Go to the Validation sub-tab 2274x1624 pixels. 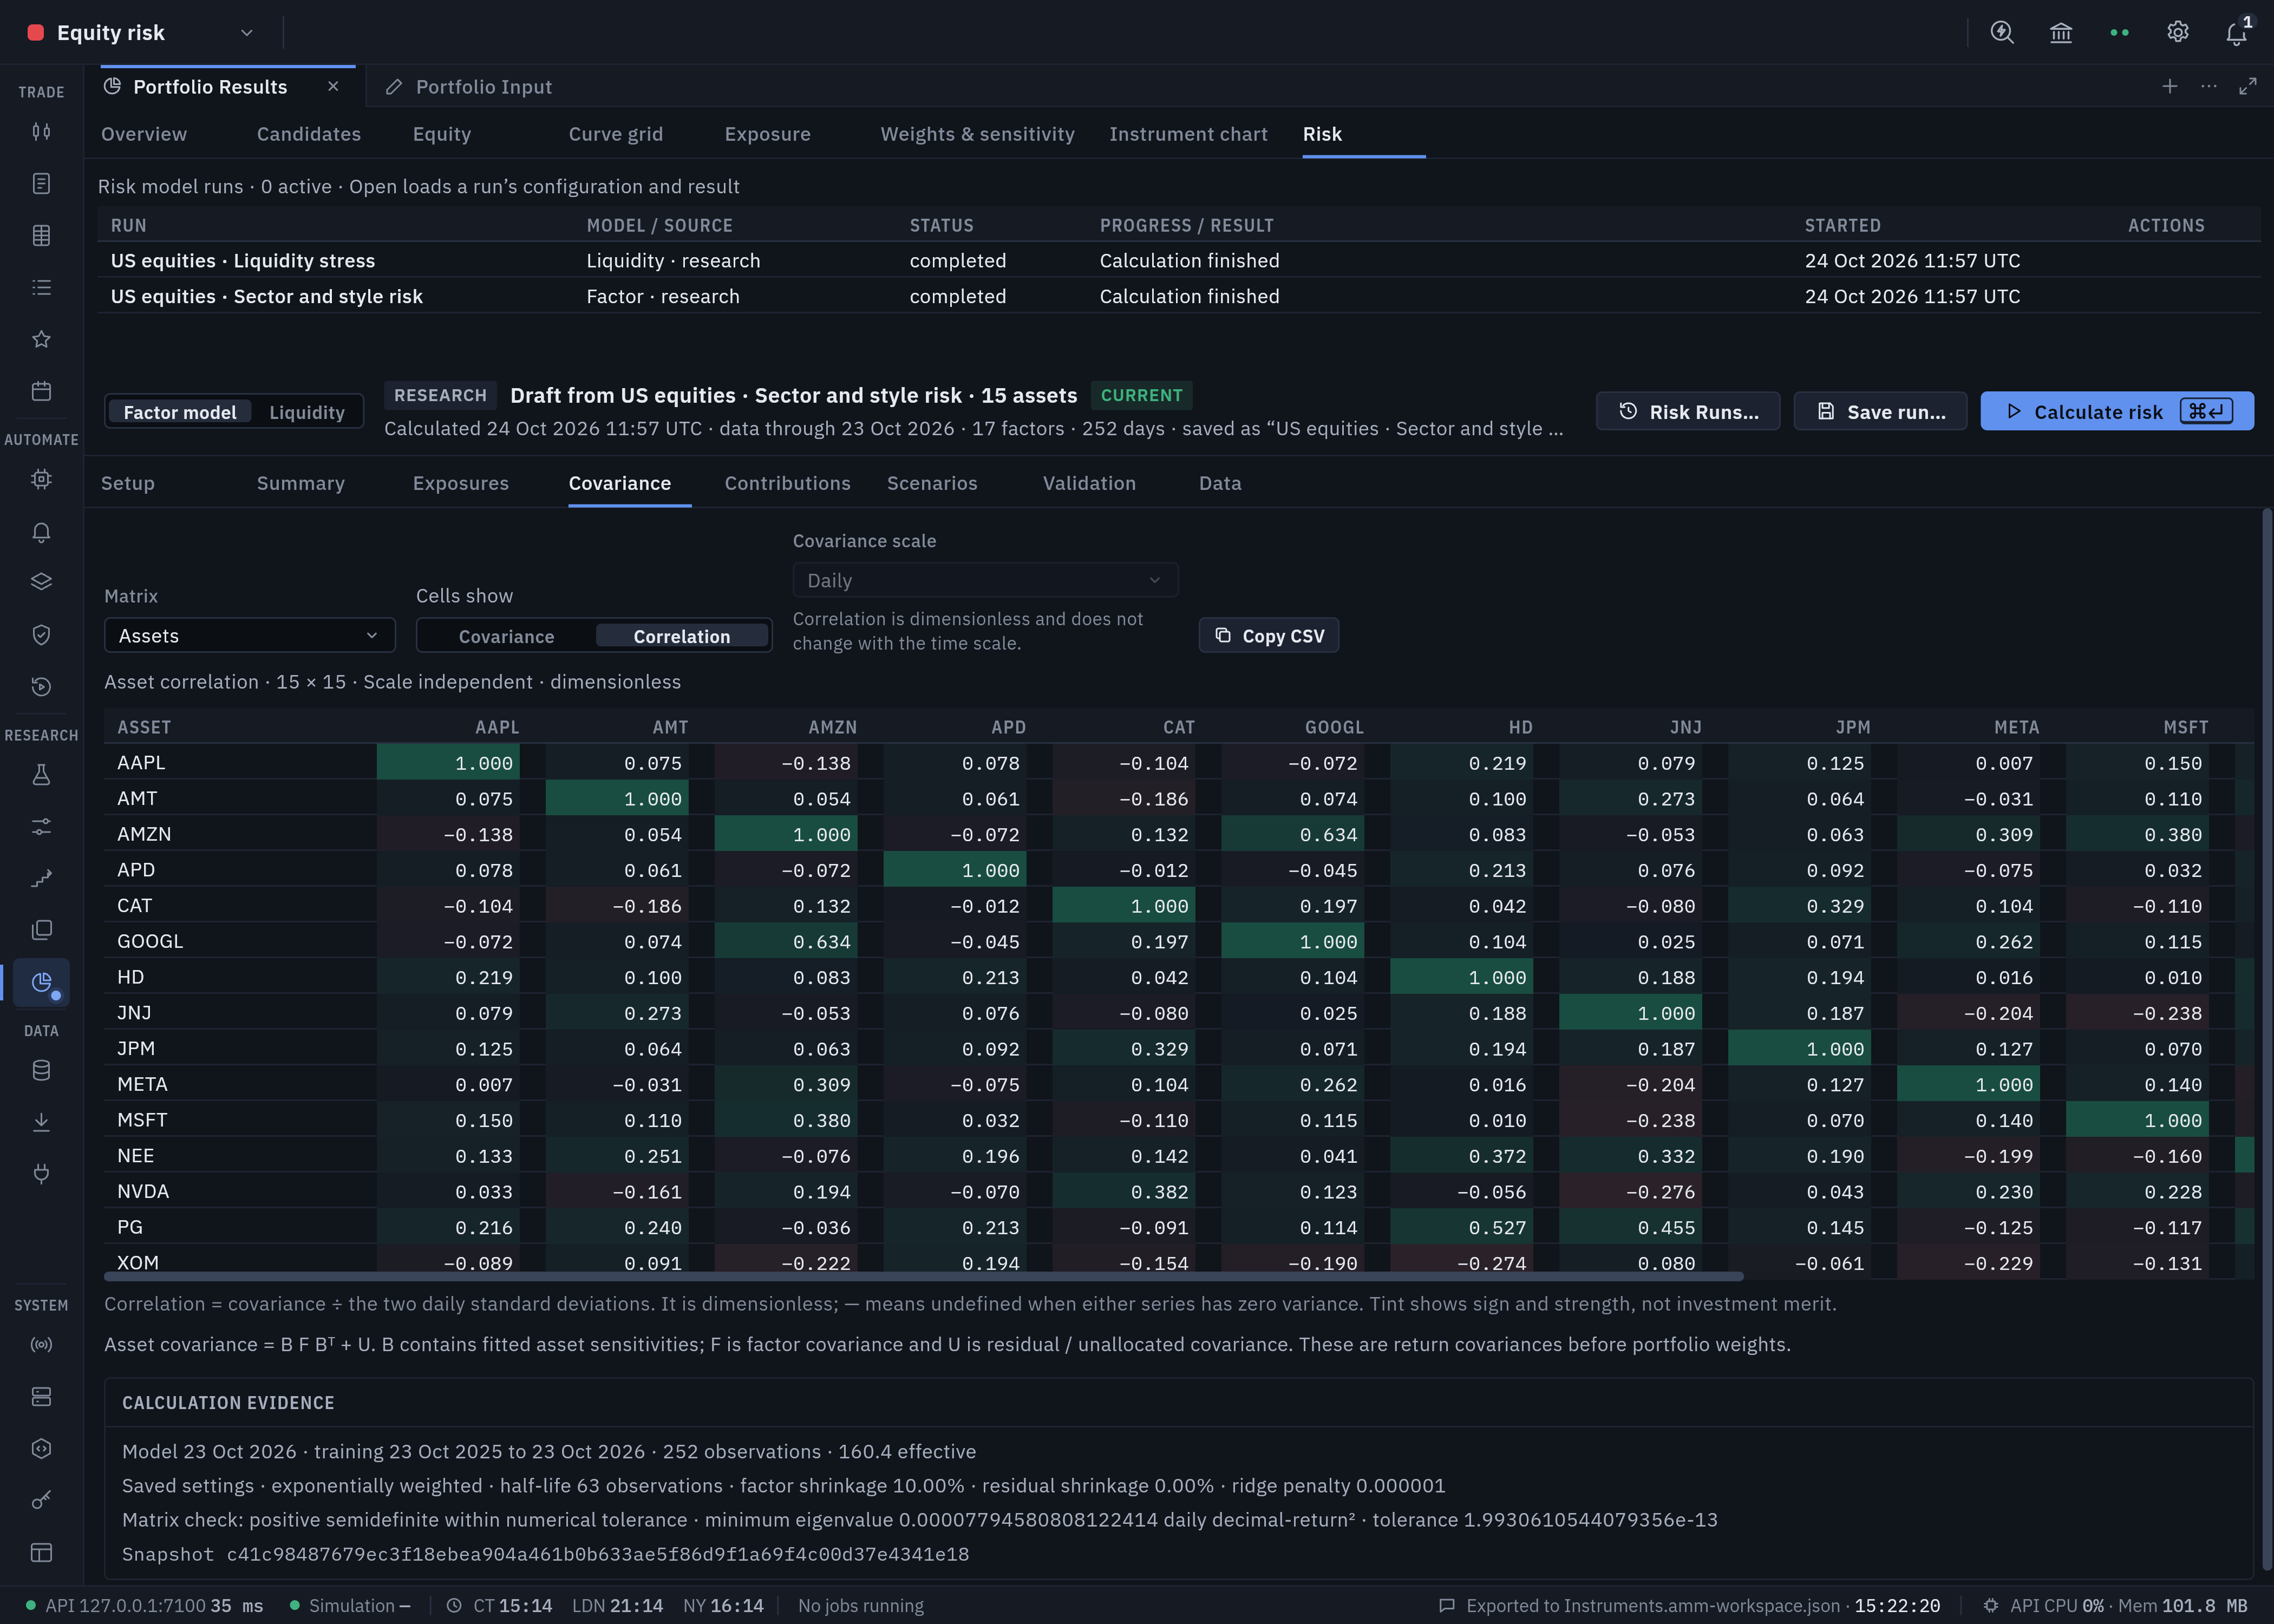1089,483
